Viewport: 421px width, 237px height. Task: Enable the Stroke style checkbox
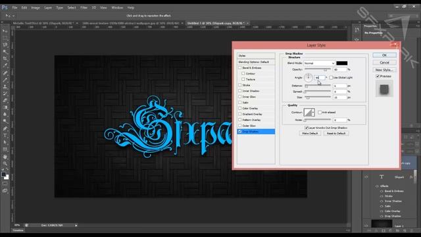point(239,85)
